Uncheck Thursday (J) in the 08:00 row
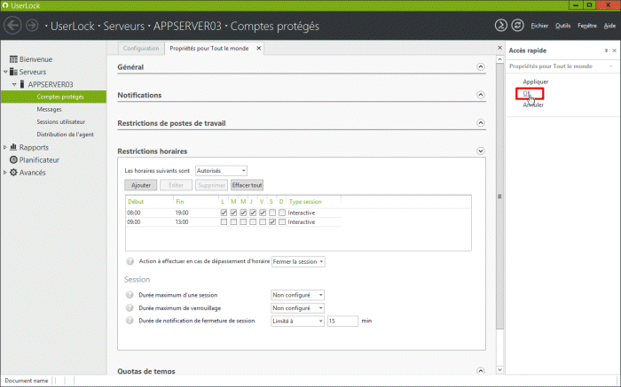The width and height of the screenshot is (621, 387). click(253, 213)
